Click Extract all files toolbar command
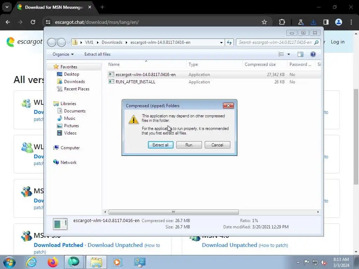The image size is (359, 269). [97, 54]
